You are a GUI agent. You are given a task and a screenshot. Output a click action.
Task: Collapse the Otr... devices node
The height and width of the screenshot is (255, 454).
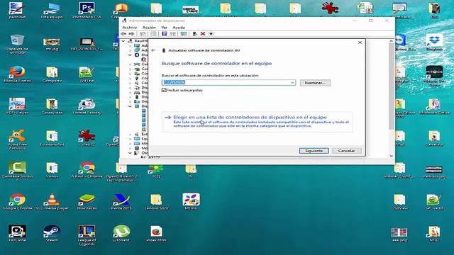[x=130, y=153]
